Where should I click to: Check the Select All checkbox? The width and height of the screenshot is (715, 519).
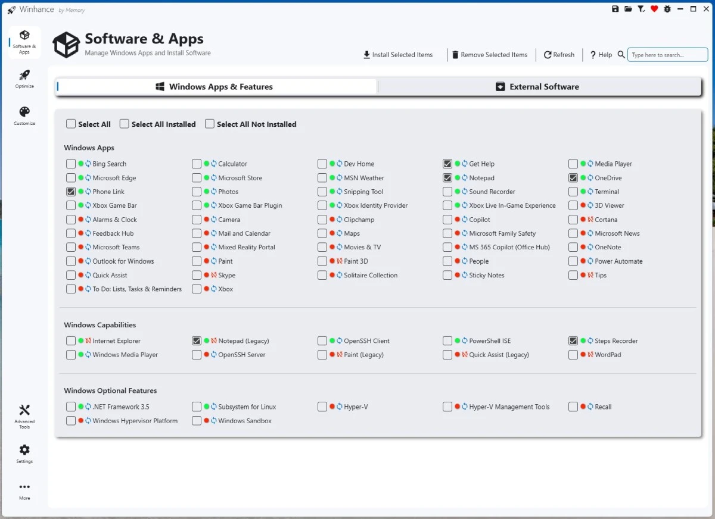pos(71,124)
